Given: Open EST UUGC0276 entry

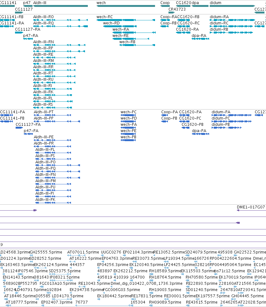Looking at the screenshot, I should [x=111, y=252].
